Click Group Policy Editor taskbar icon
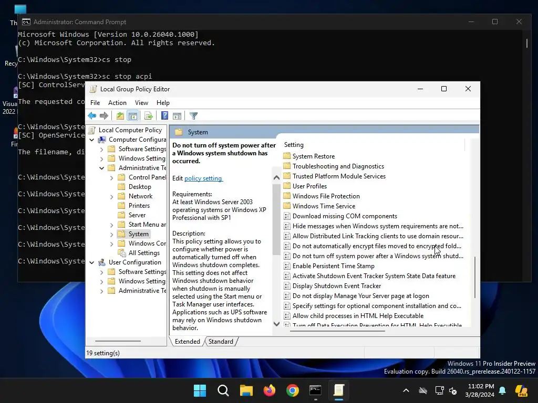538x403 pixels. [339, 390]
